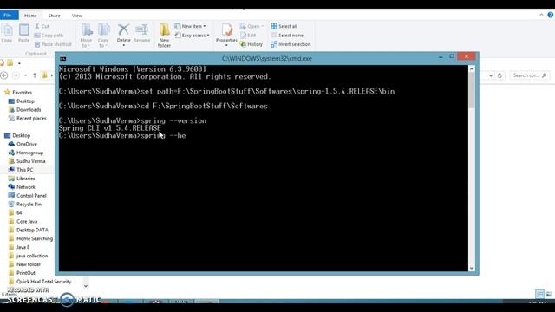Click the Copy icon in the ribbon
Image resolution: width=555 pixels, height=312 pixels.
(x=7, y=33)
